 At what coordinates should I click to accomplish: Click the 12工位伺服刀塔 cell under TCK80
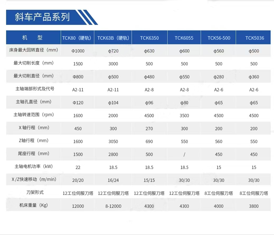click(x=77, y=193)
